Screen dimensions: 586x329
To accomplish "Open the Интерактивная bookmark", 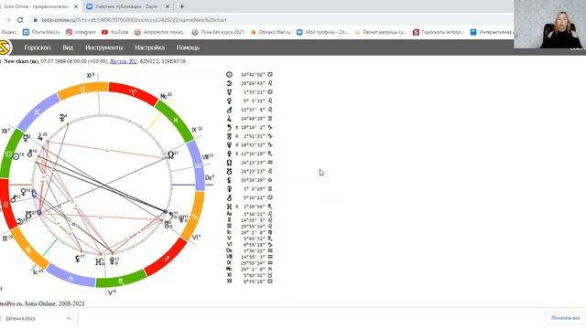I will point(491,32).
